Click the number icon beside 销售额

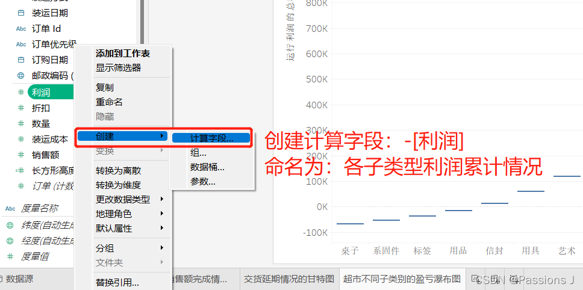(x=21, y=155)
